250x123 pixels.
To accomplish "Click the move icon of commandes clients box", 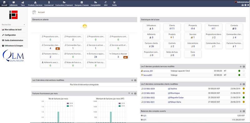I will coord(241,84).
